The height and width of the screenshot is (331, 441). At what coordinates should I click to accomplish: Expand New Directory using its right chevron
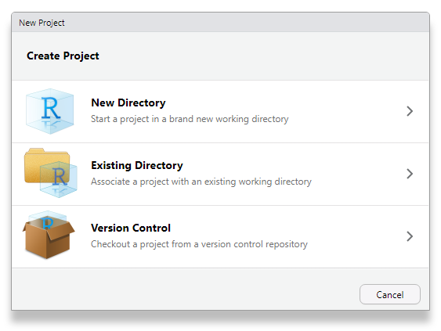pyautogui.click(x=410, y=111)
